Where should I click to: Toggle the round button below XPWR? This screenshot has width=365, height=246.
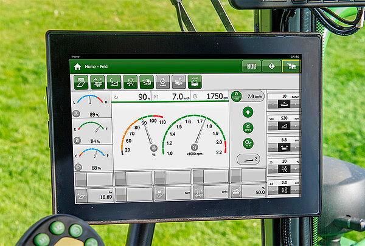pos(248,143)
